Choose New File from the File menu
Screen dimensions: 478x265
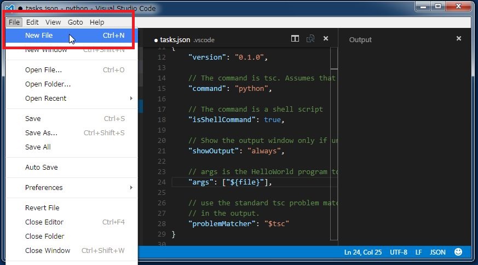click(x=72, y=36)
